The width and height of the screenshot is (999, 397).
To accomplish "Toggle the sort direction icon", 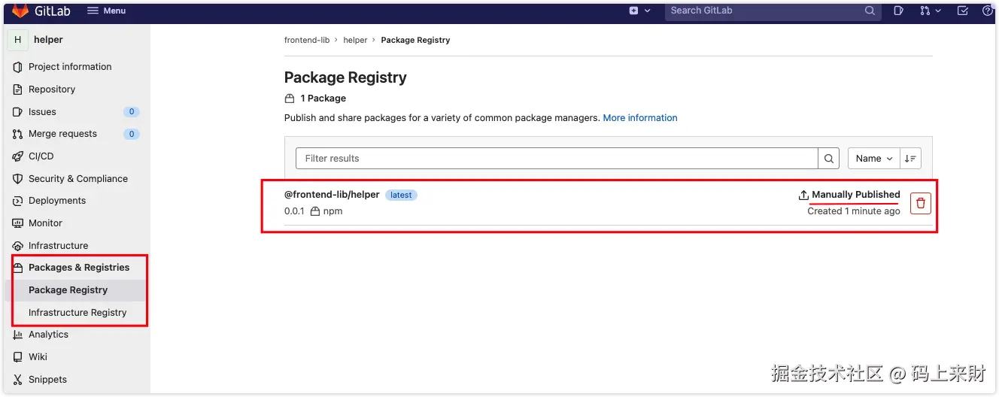I will click(x=910, y=159).
